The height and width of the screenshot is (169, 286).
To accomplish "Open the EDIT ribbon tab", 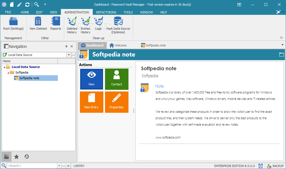I will tap(39, 12).
